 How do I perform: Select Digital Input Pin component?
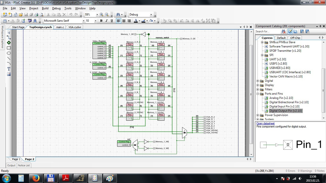point(284,106)
